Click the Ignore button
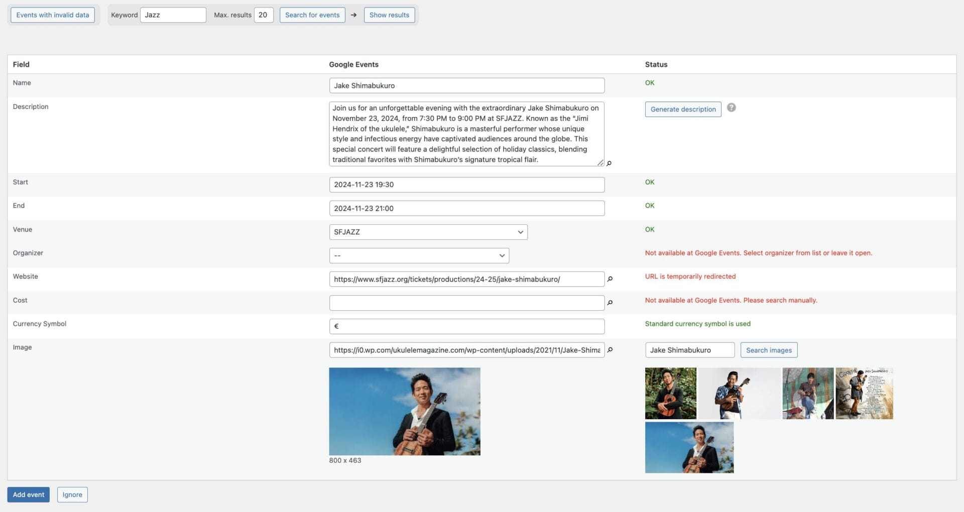The image size is (964, 512). click(x=72, y=494)
